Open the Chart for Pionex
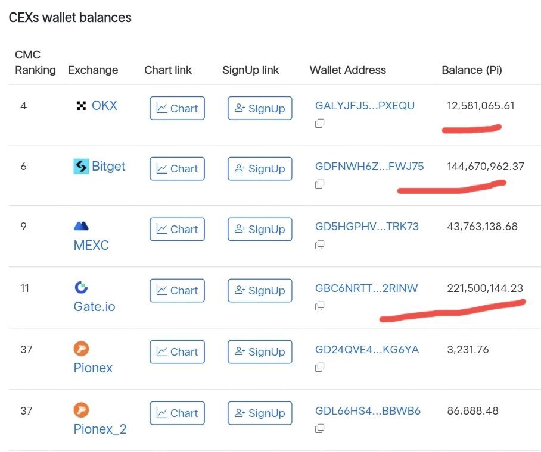The width and height of the screenshot is (541, 452). pos(178,351)
